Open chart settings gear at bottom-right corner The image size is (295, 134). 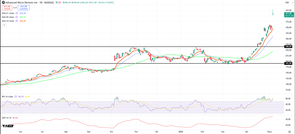pos(290,131)
